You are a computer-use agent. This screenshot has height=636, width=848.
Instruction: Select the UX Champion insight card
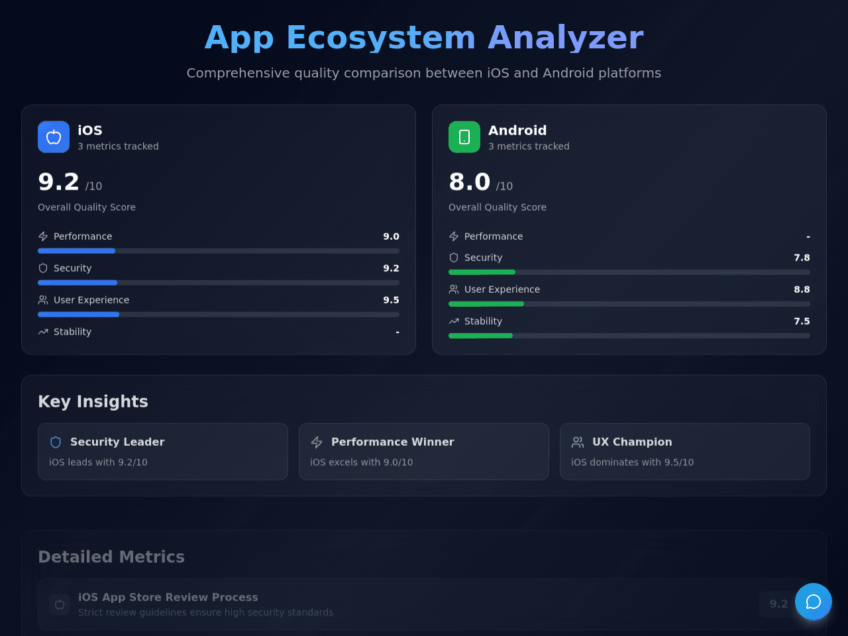685,452
